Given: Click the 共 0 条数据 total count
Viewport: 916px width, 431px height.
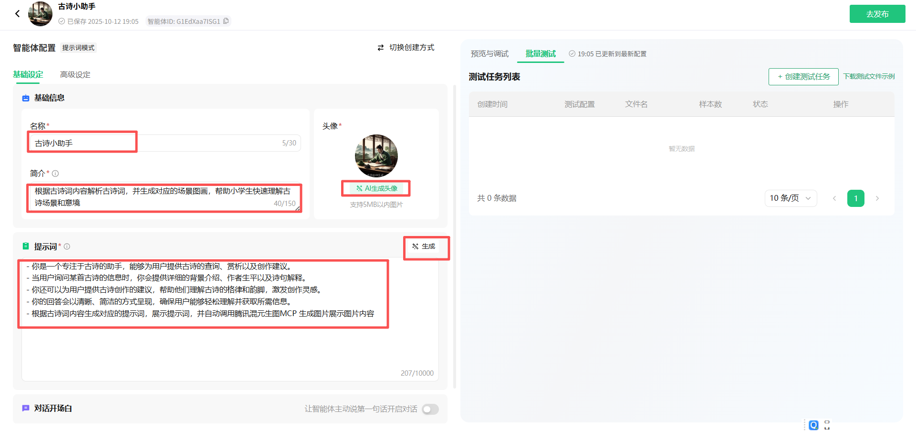Looking at the screenshot, I should pyautogui.click(x=497, y=198).
